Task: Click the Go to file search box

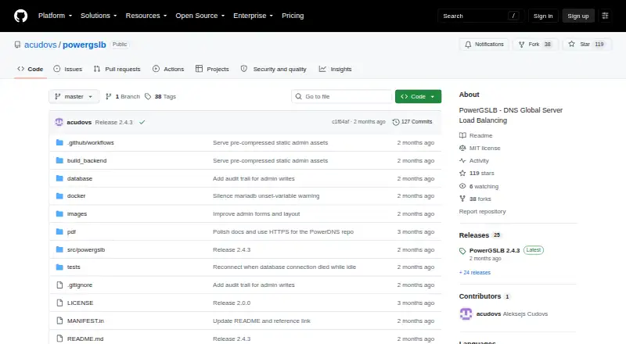Action: (342, 97)
